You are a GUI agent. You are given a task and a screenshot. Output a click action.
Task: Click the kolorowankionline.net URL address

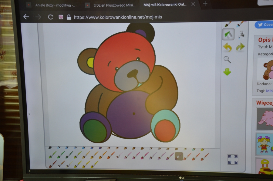tap(118, 17)
